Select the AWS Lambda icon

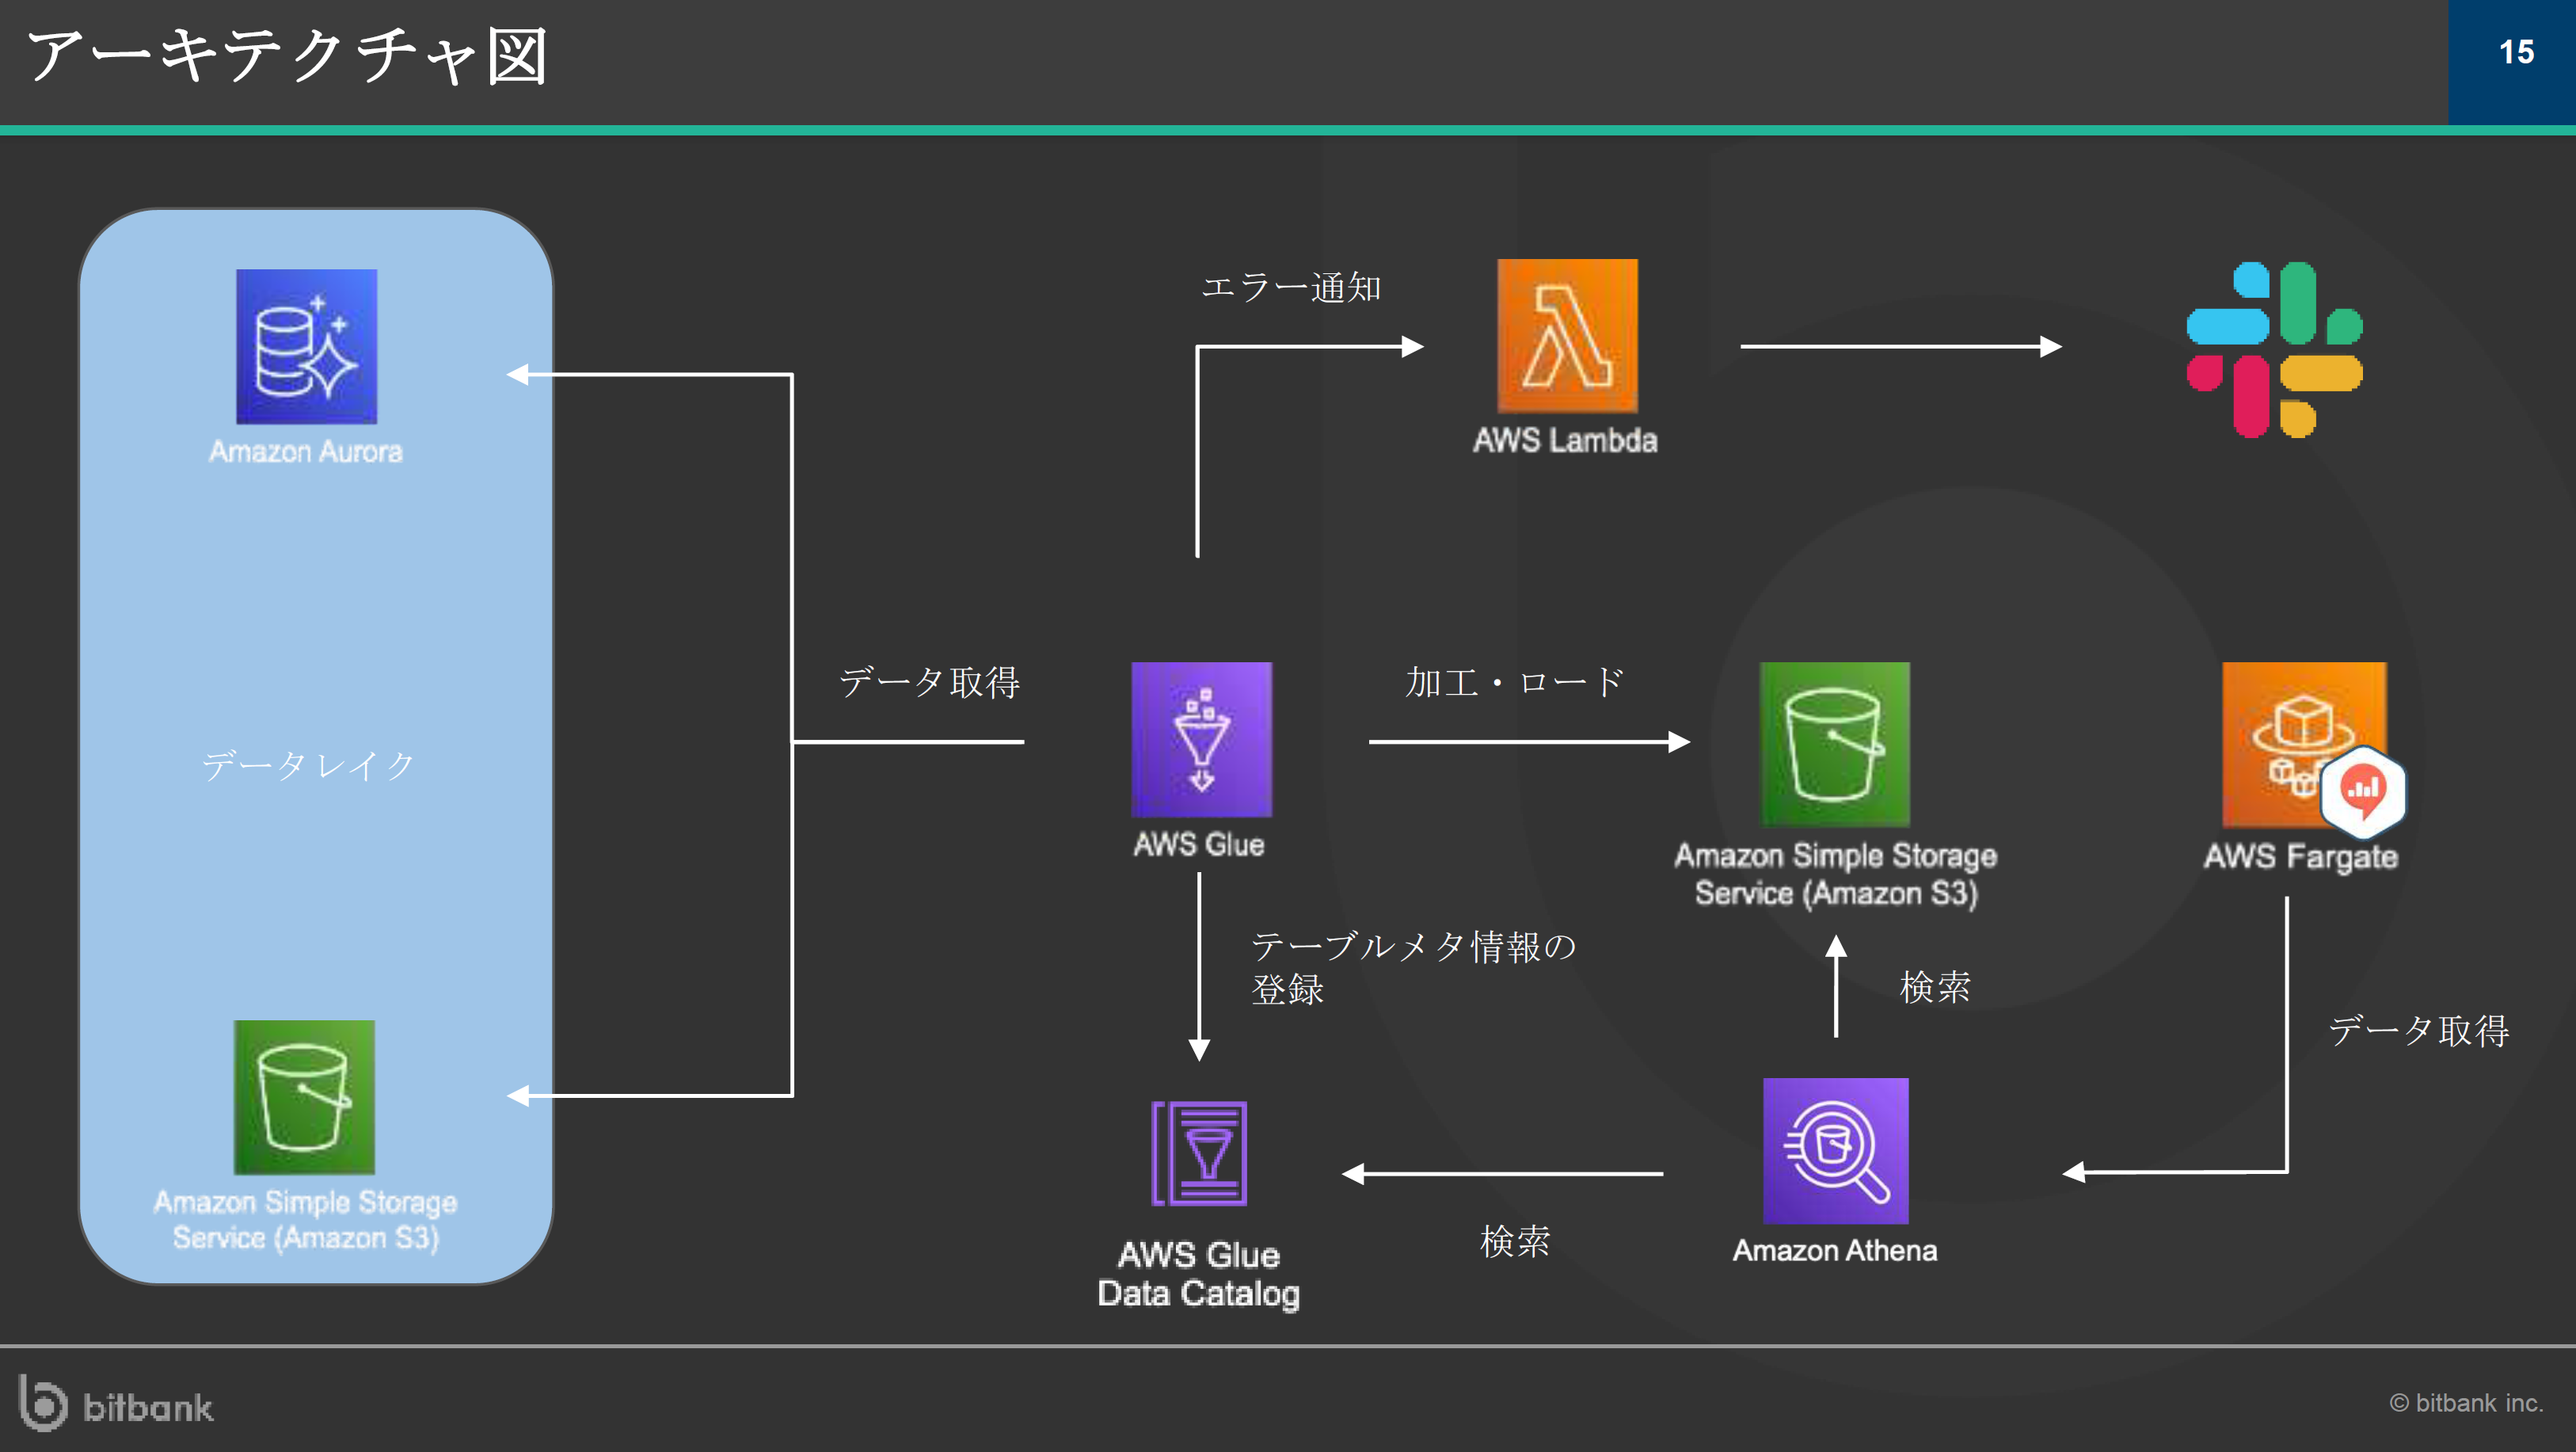[x=1567, y=336]
